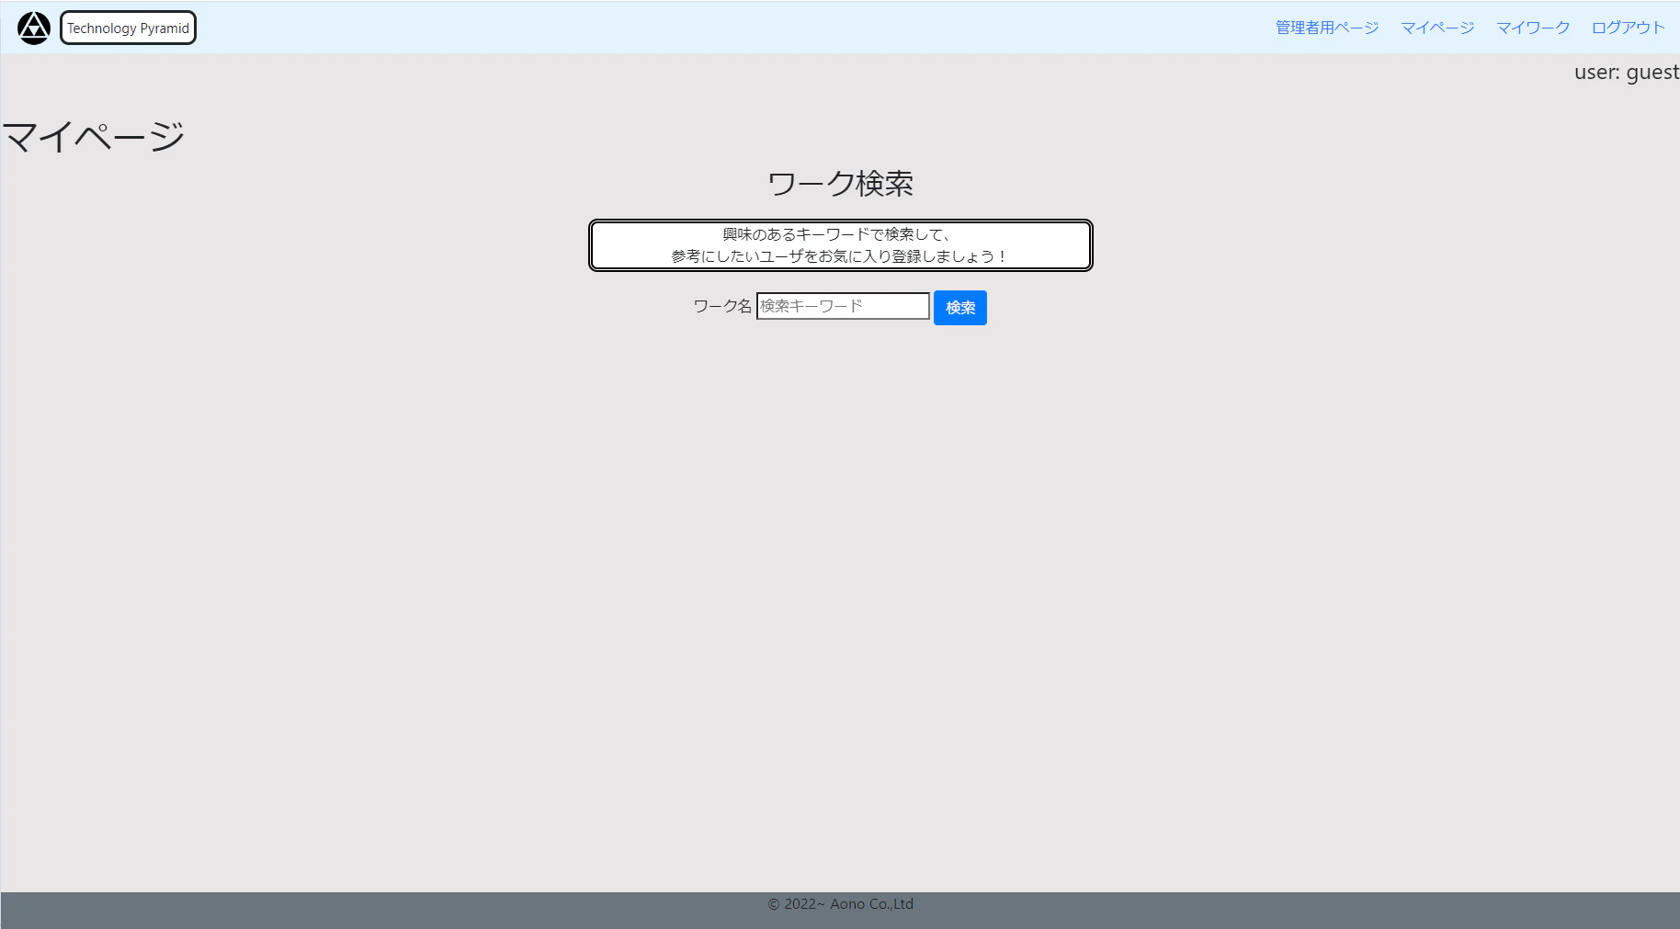Click the ワーク検索 heading text
Image resolution: width=1680 pixels, height=929 pixels.
point(840,184)
